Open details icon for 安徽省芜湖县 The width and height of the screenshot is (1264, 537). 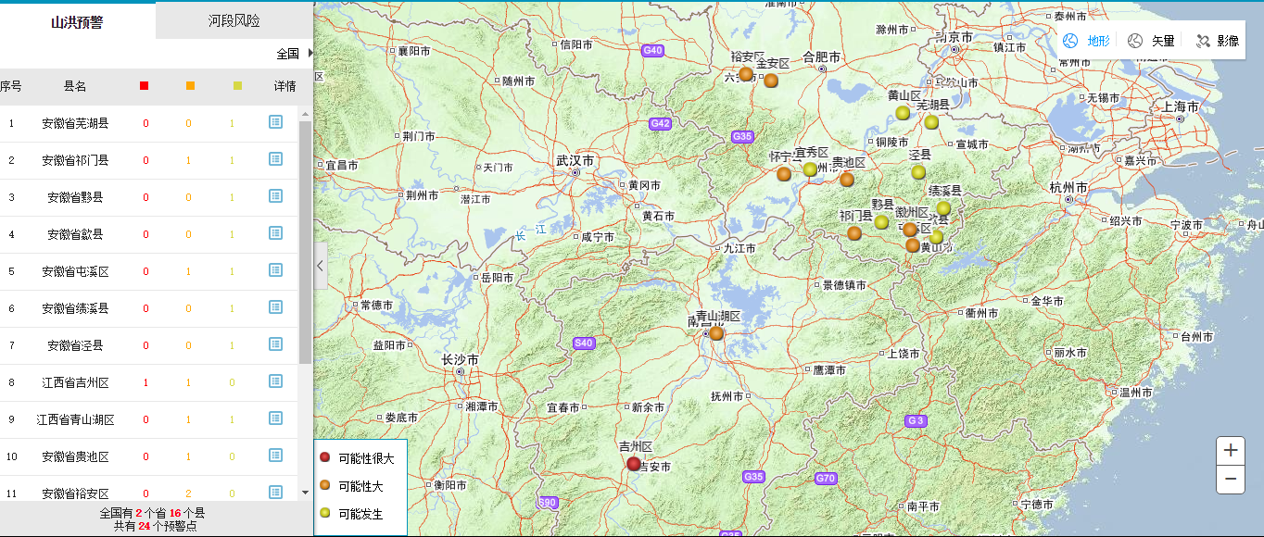click(275, 122)
